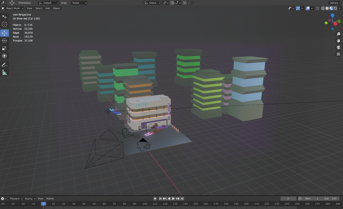Expand the Options dropdown
Image resolution: width=343 pixels, height=209 pixels.
tap(335, 3)
